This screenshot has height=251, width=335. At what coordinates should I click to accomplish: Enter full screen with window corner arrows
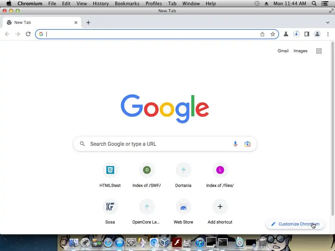click(x=331, y=11)
